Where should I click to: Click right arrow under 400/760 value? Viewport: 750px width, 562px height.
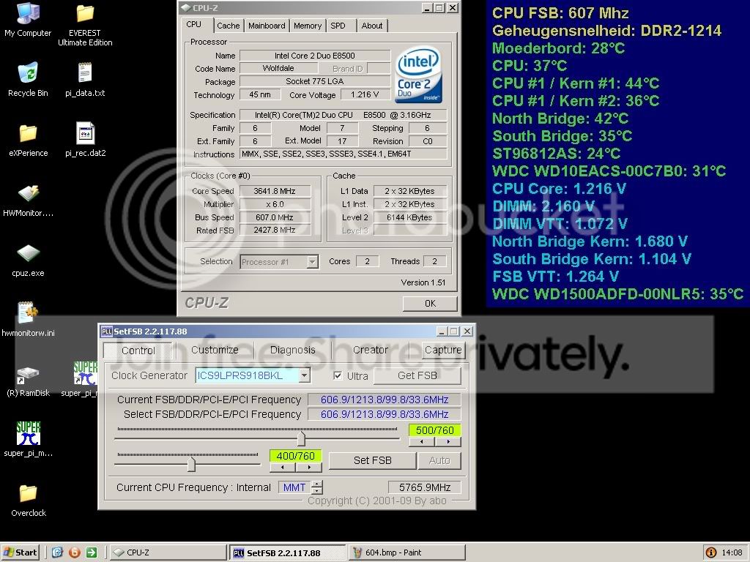[x=309, y=468]
